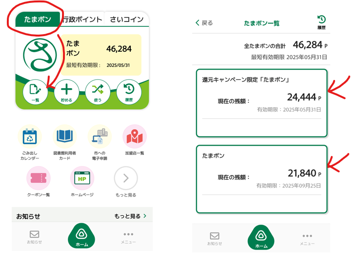Image resolution: width=362 pixels, height=269 pixels.
Task: Select the たまポン tab
Action: coord(38,19)
